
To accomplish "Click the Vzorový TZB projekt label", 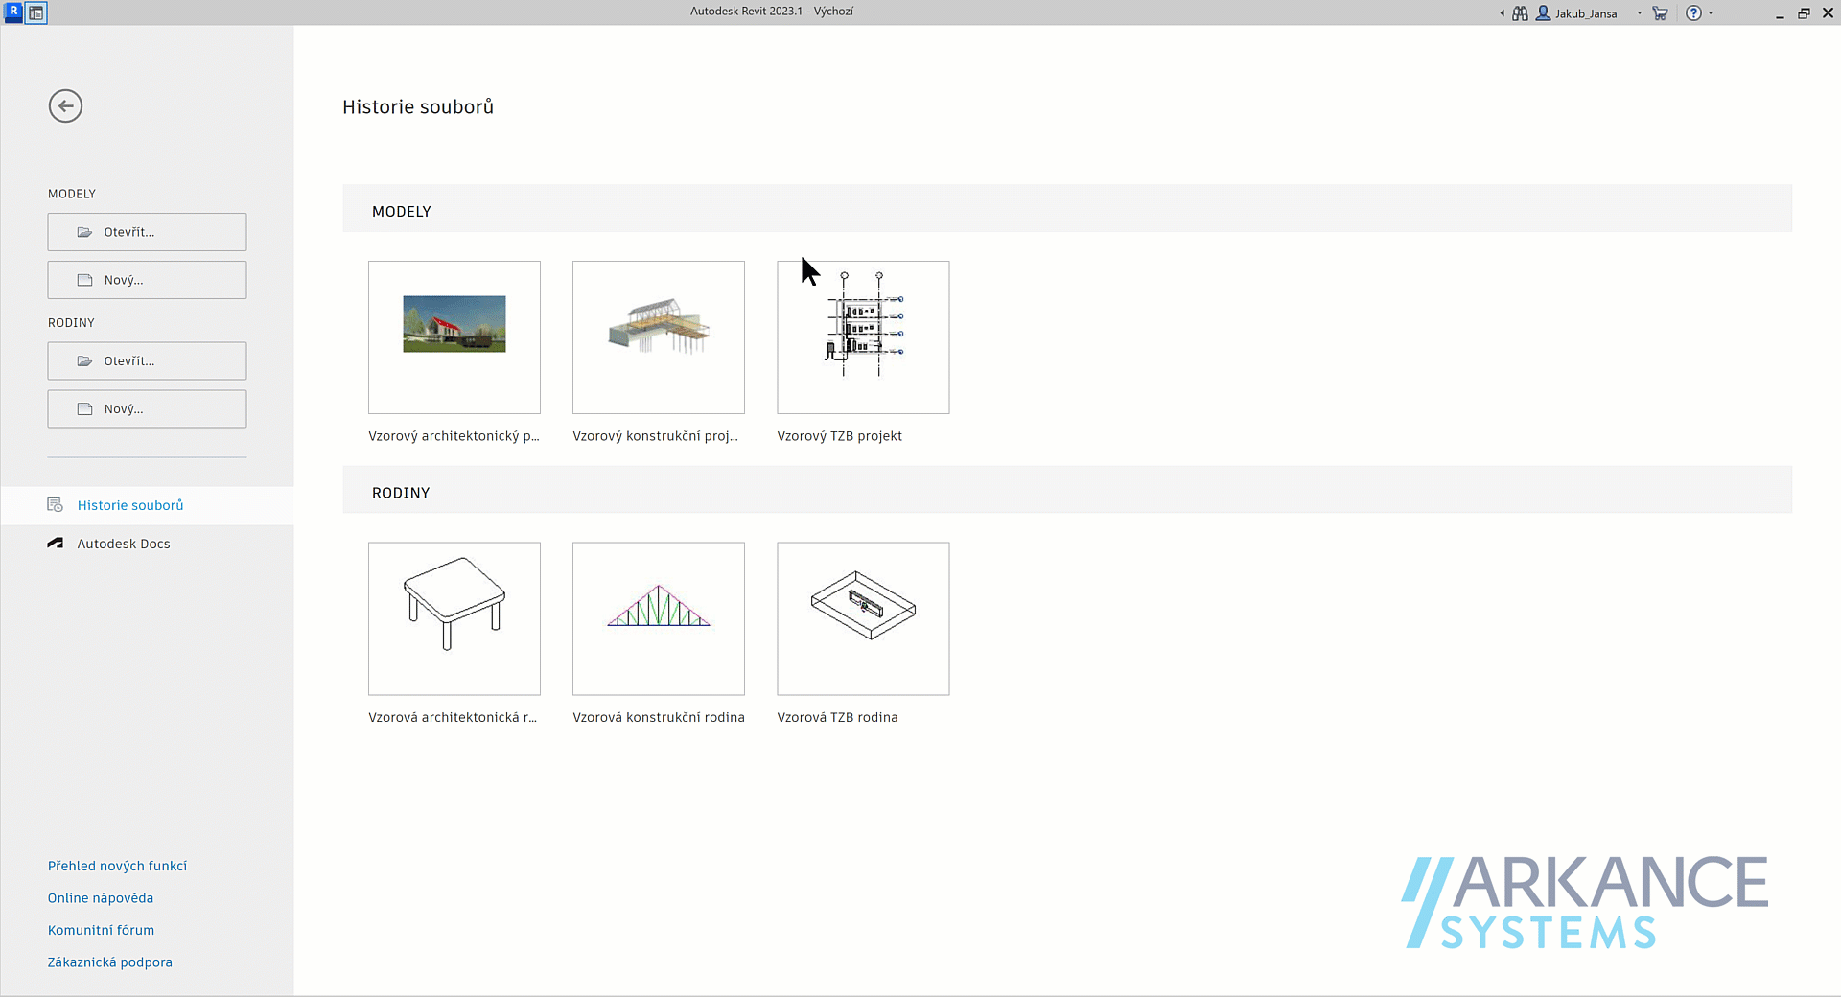I will click(839, 436).
